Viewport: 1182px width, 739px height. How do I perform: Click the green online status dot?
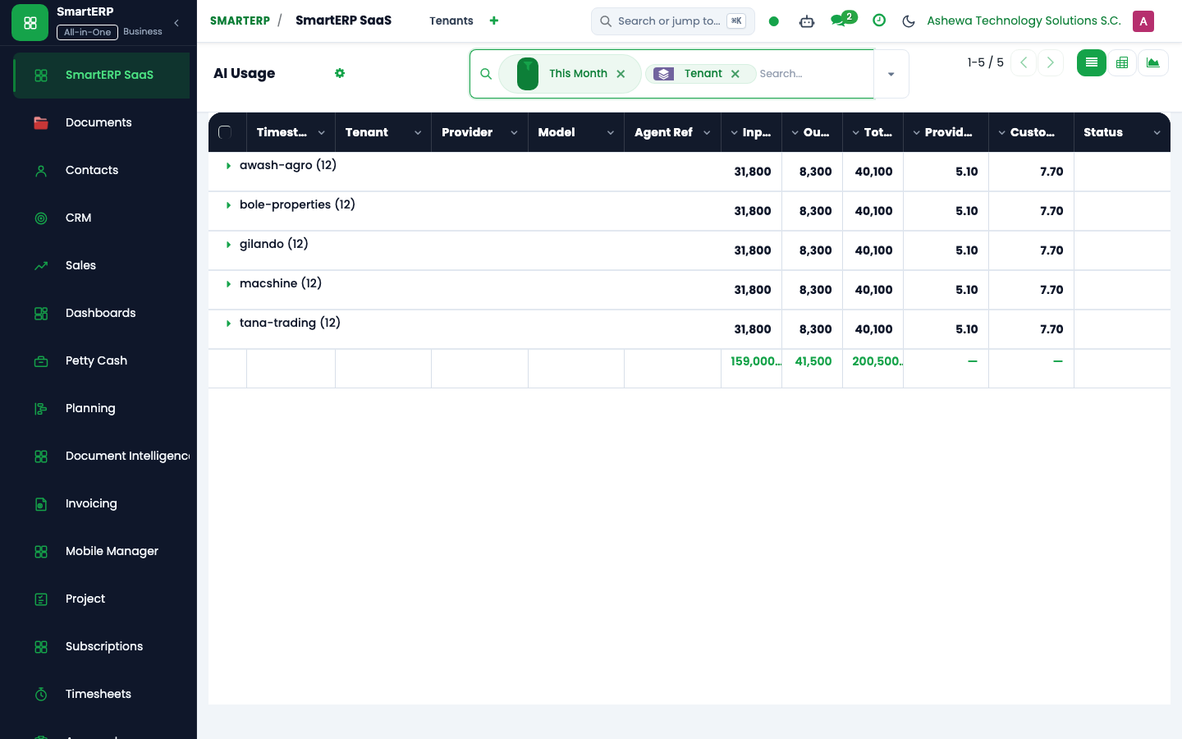click(773, 21)
